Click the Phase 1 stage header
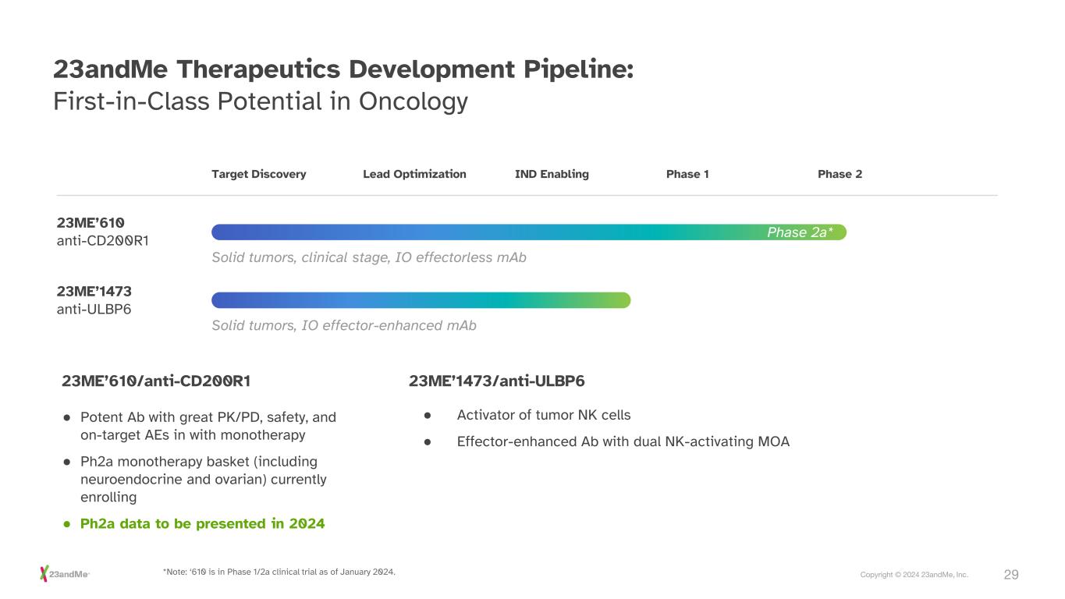This screenshot has height=599, width=1065. point(687,174)
